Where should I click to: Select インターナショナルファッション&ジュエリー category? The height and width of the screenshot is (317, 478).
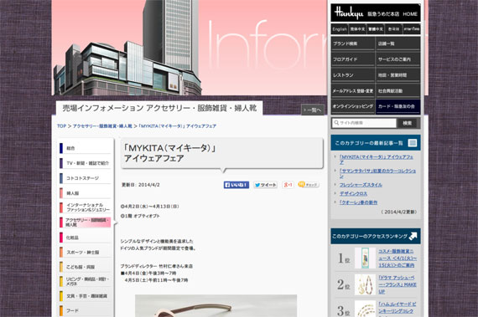pyautogui.click(x=85, y=207)
